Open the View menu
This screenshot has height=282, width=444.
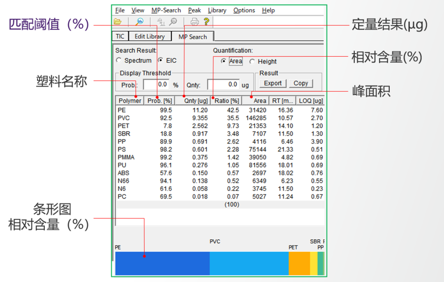point(138,10)
